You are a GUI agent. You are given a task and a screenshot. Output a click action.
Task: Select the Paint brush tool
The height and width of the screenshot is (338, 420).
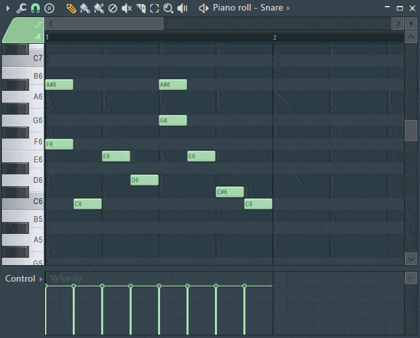[85, 8]
